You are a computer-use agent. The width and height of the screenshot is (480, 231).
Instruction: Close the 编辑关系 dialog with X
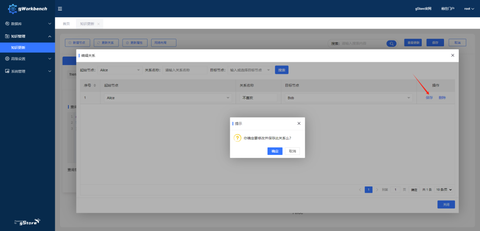click(453, 55)
